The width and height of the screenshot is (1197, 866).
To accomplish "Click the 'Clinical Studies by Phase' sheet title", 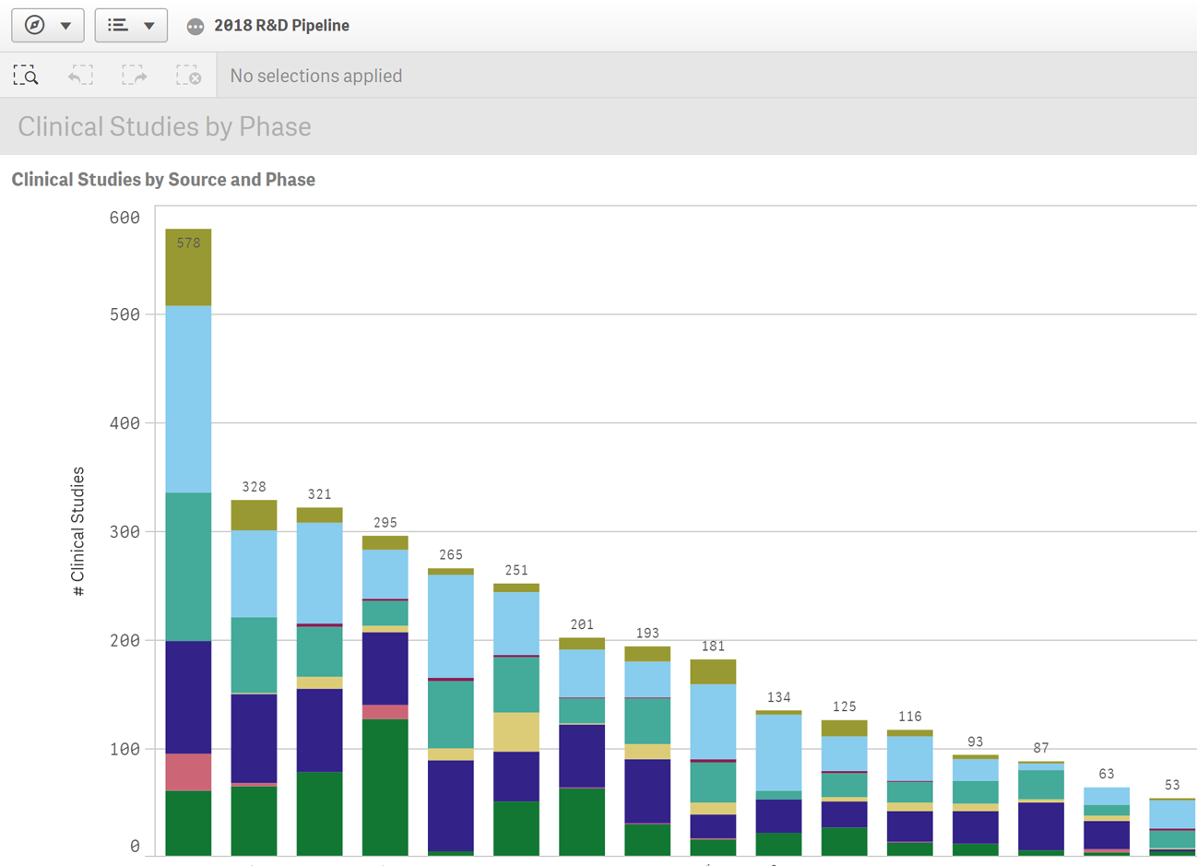I will tap(164, 126).
